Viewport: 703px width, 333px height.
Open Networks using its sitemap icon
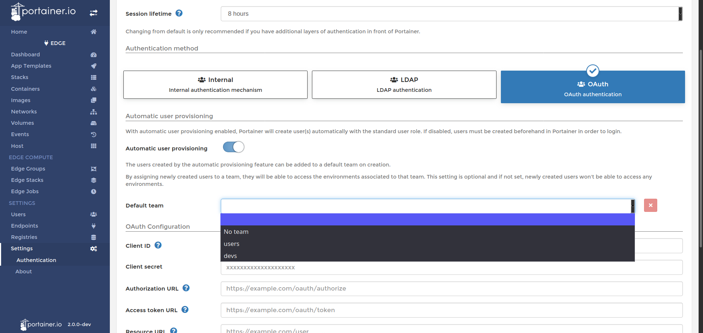[x=94, y=112]
